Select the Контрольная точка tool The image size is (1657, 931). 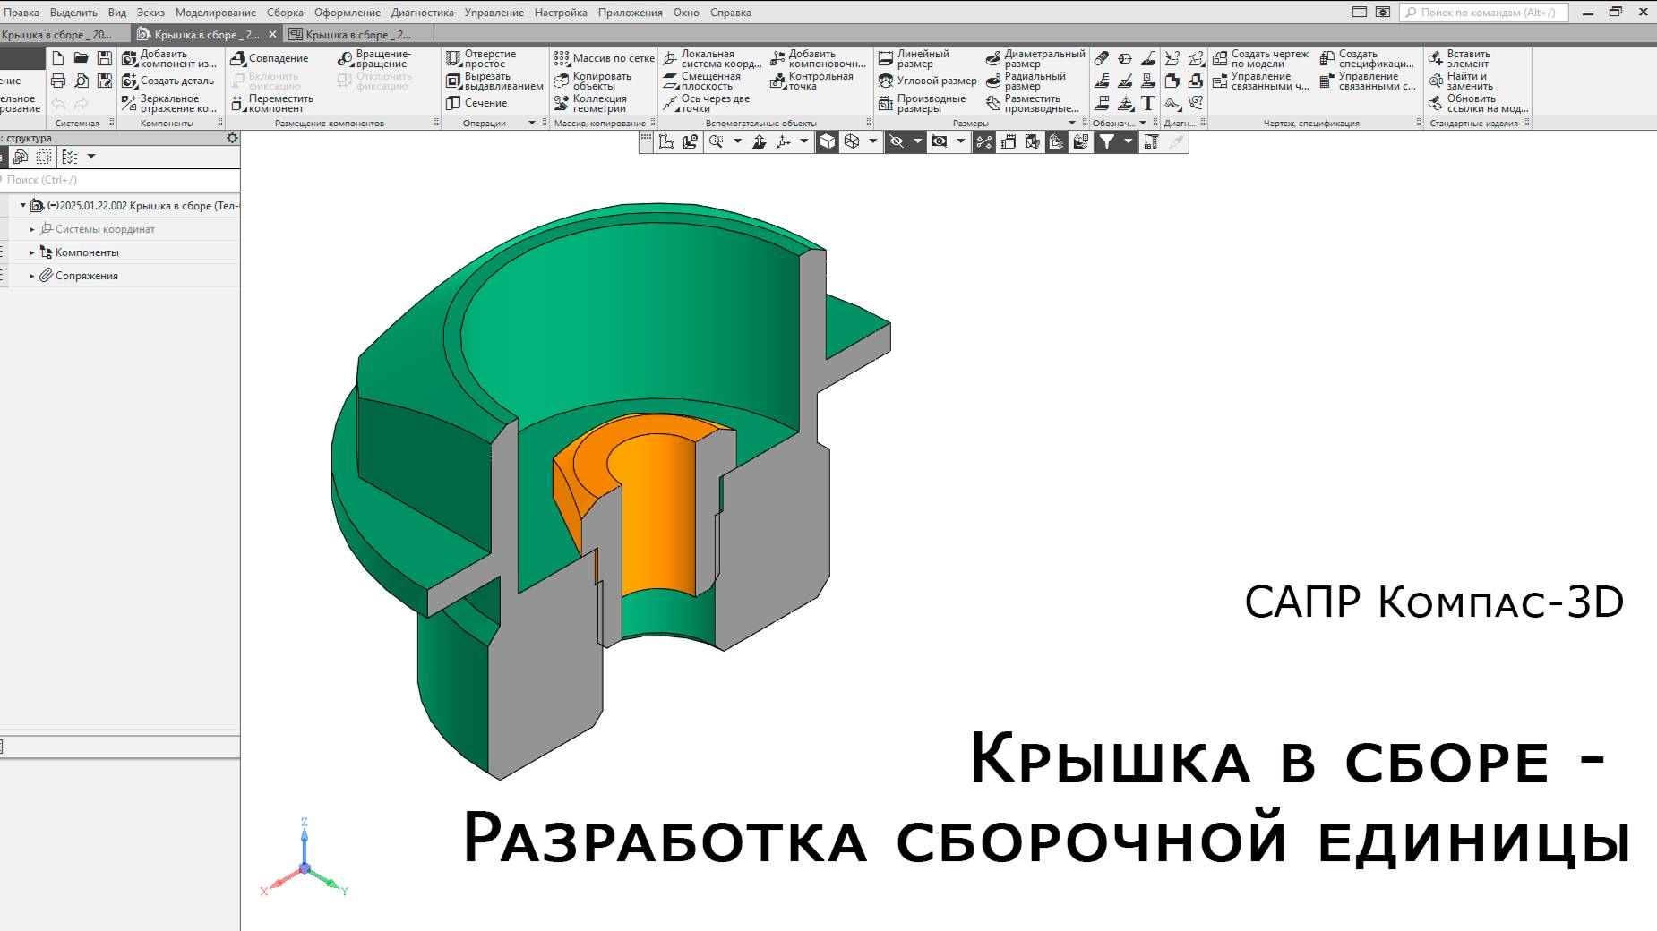(x=812, y=81)
